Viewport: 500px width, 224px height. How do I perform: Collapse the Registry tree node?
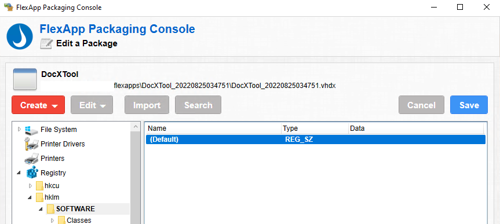point(19,173)
